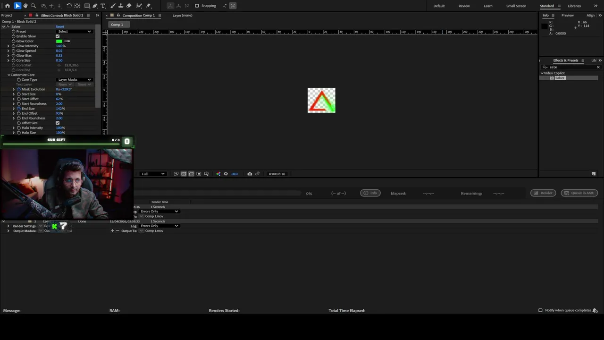Switch to the Small Screen workspace
The width and height of the screenshot is (604, 340).
(x=516, y=6)
